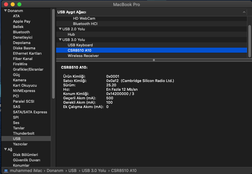This screenshot has height=174, width=252.
Task: Select Grafikler/Ekranlar in the sidebar
Action: tap(28, 69)
